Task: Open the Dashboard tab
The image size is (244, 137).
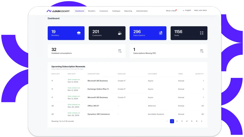Action: click(x=80, y=11)
